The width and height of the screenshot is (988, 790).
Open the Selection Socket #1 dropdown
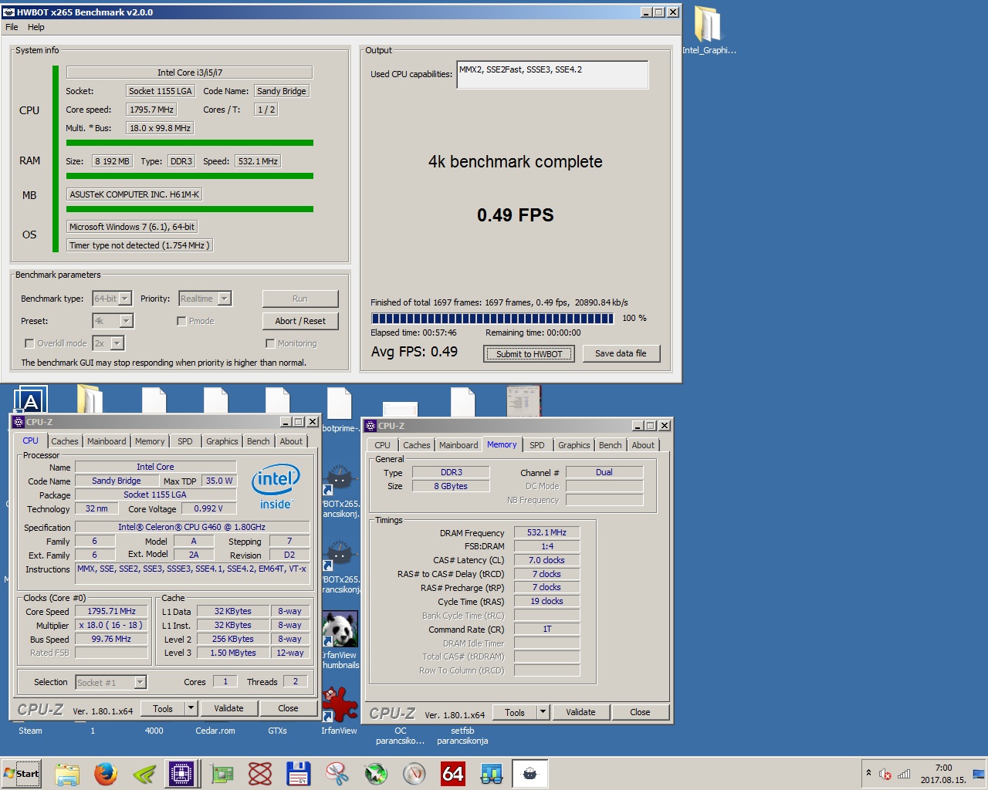[111, 682]
